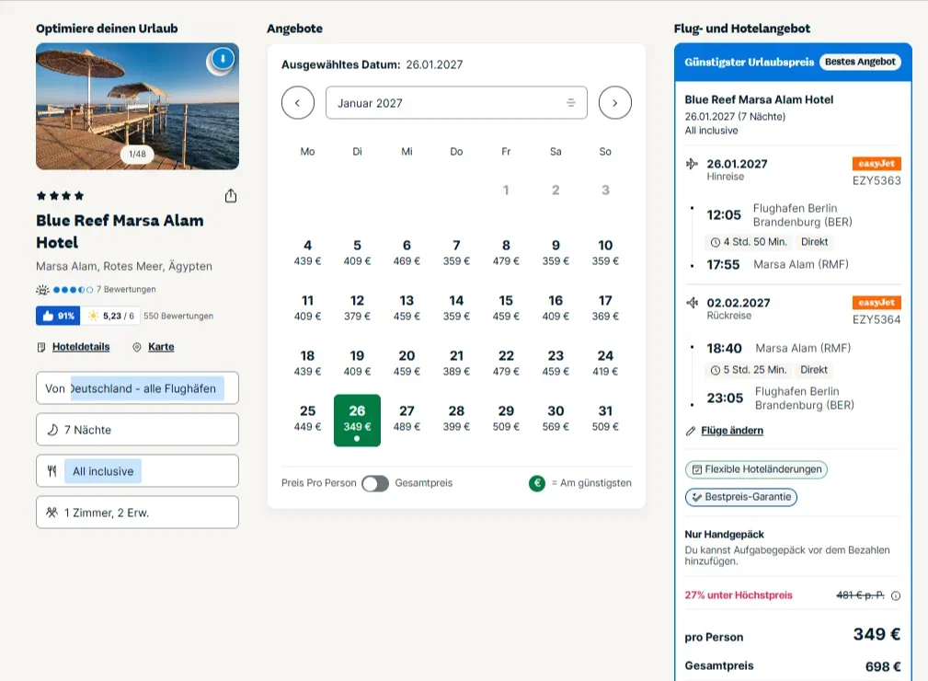Select January 7 priced 359 €
The width and height of the screenshot is (928, 681).
click(x=456, y=253)
